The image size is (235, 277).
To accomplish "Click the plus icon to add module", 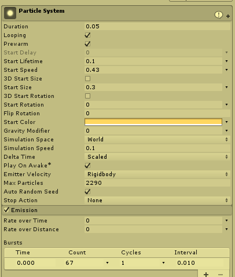I will 228,16.
